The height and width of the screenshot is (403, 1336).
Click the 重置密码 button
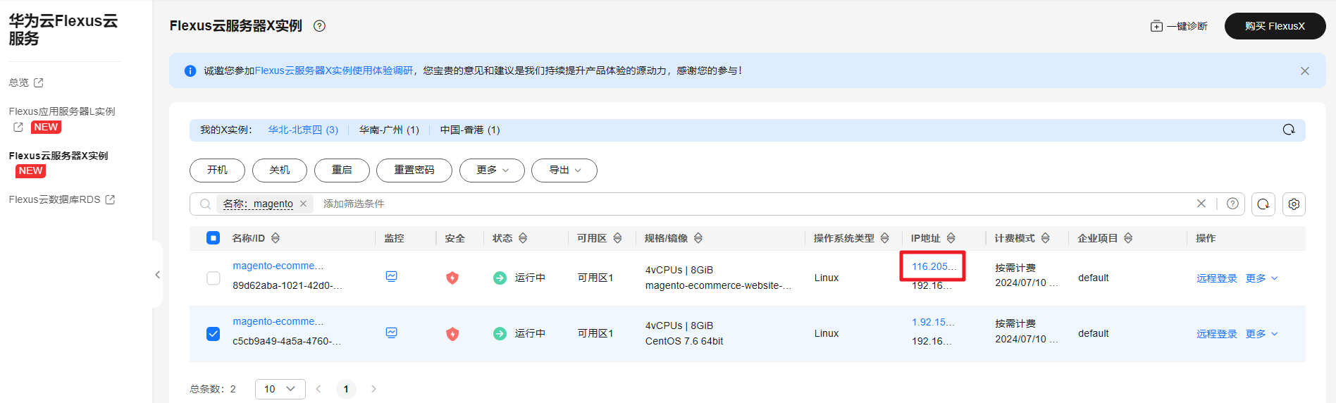(414, 170)
